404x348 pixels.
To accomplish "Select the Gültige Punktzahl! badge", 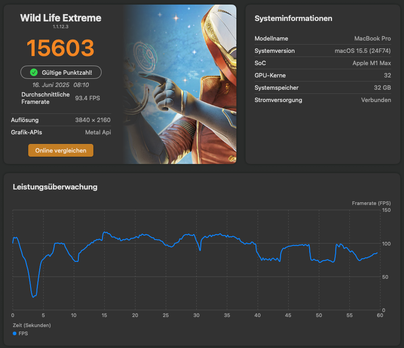I will (61, 72).
